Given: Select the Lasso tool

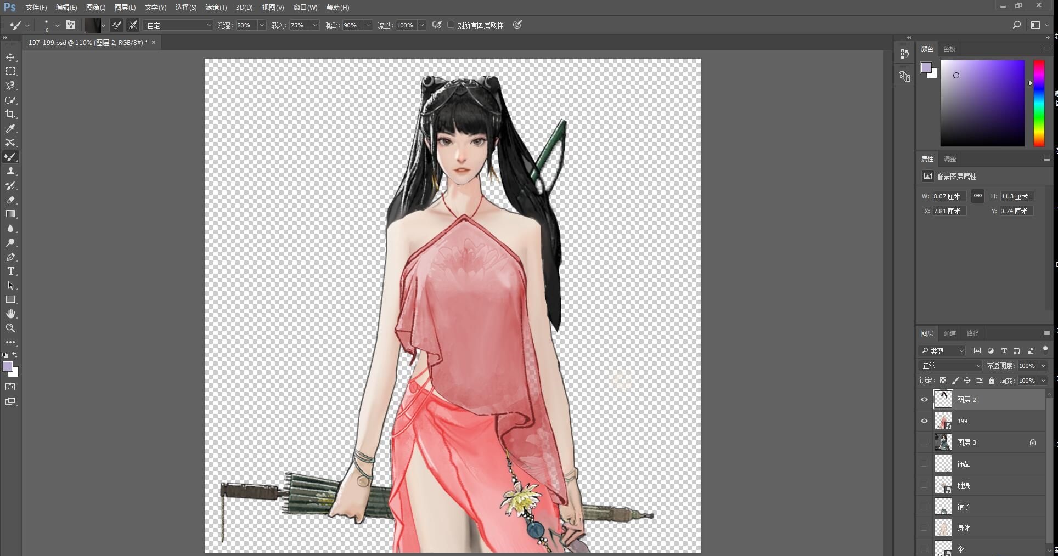Looking at the screenshot, I should click(10, 86).
